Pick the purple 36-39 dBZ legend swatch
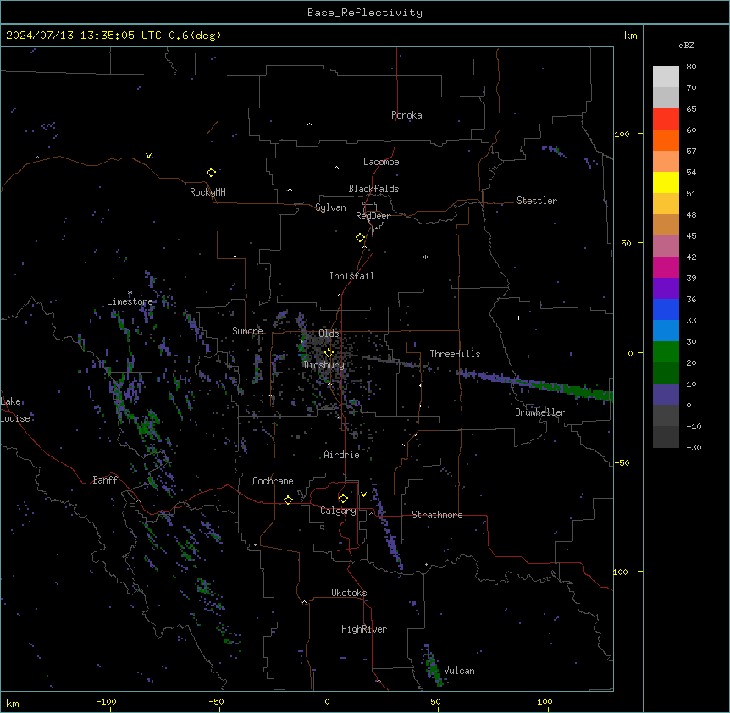The height and width of the screenshot is (713, 730). point(666,289)
